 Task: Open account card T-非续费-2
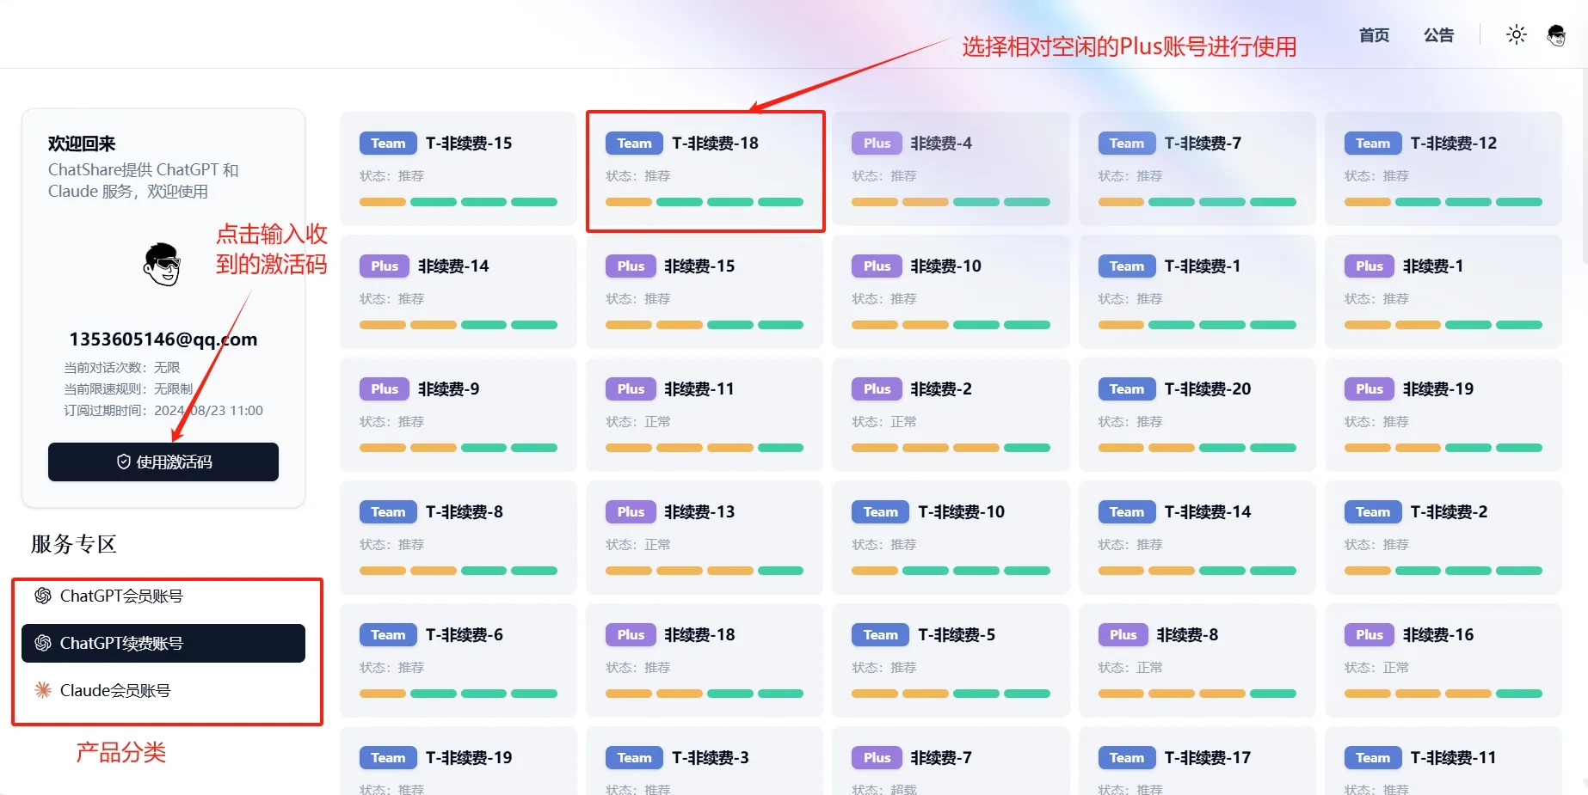coord(1443,538)
